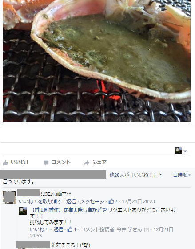Click 返信 under the 是非動画で comment
195x249 pixels.
coord(71,201)
